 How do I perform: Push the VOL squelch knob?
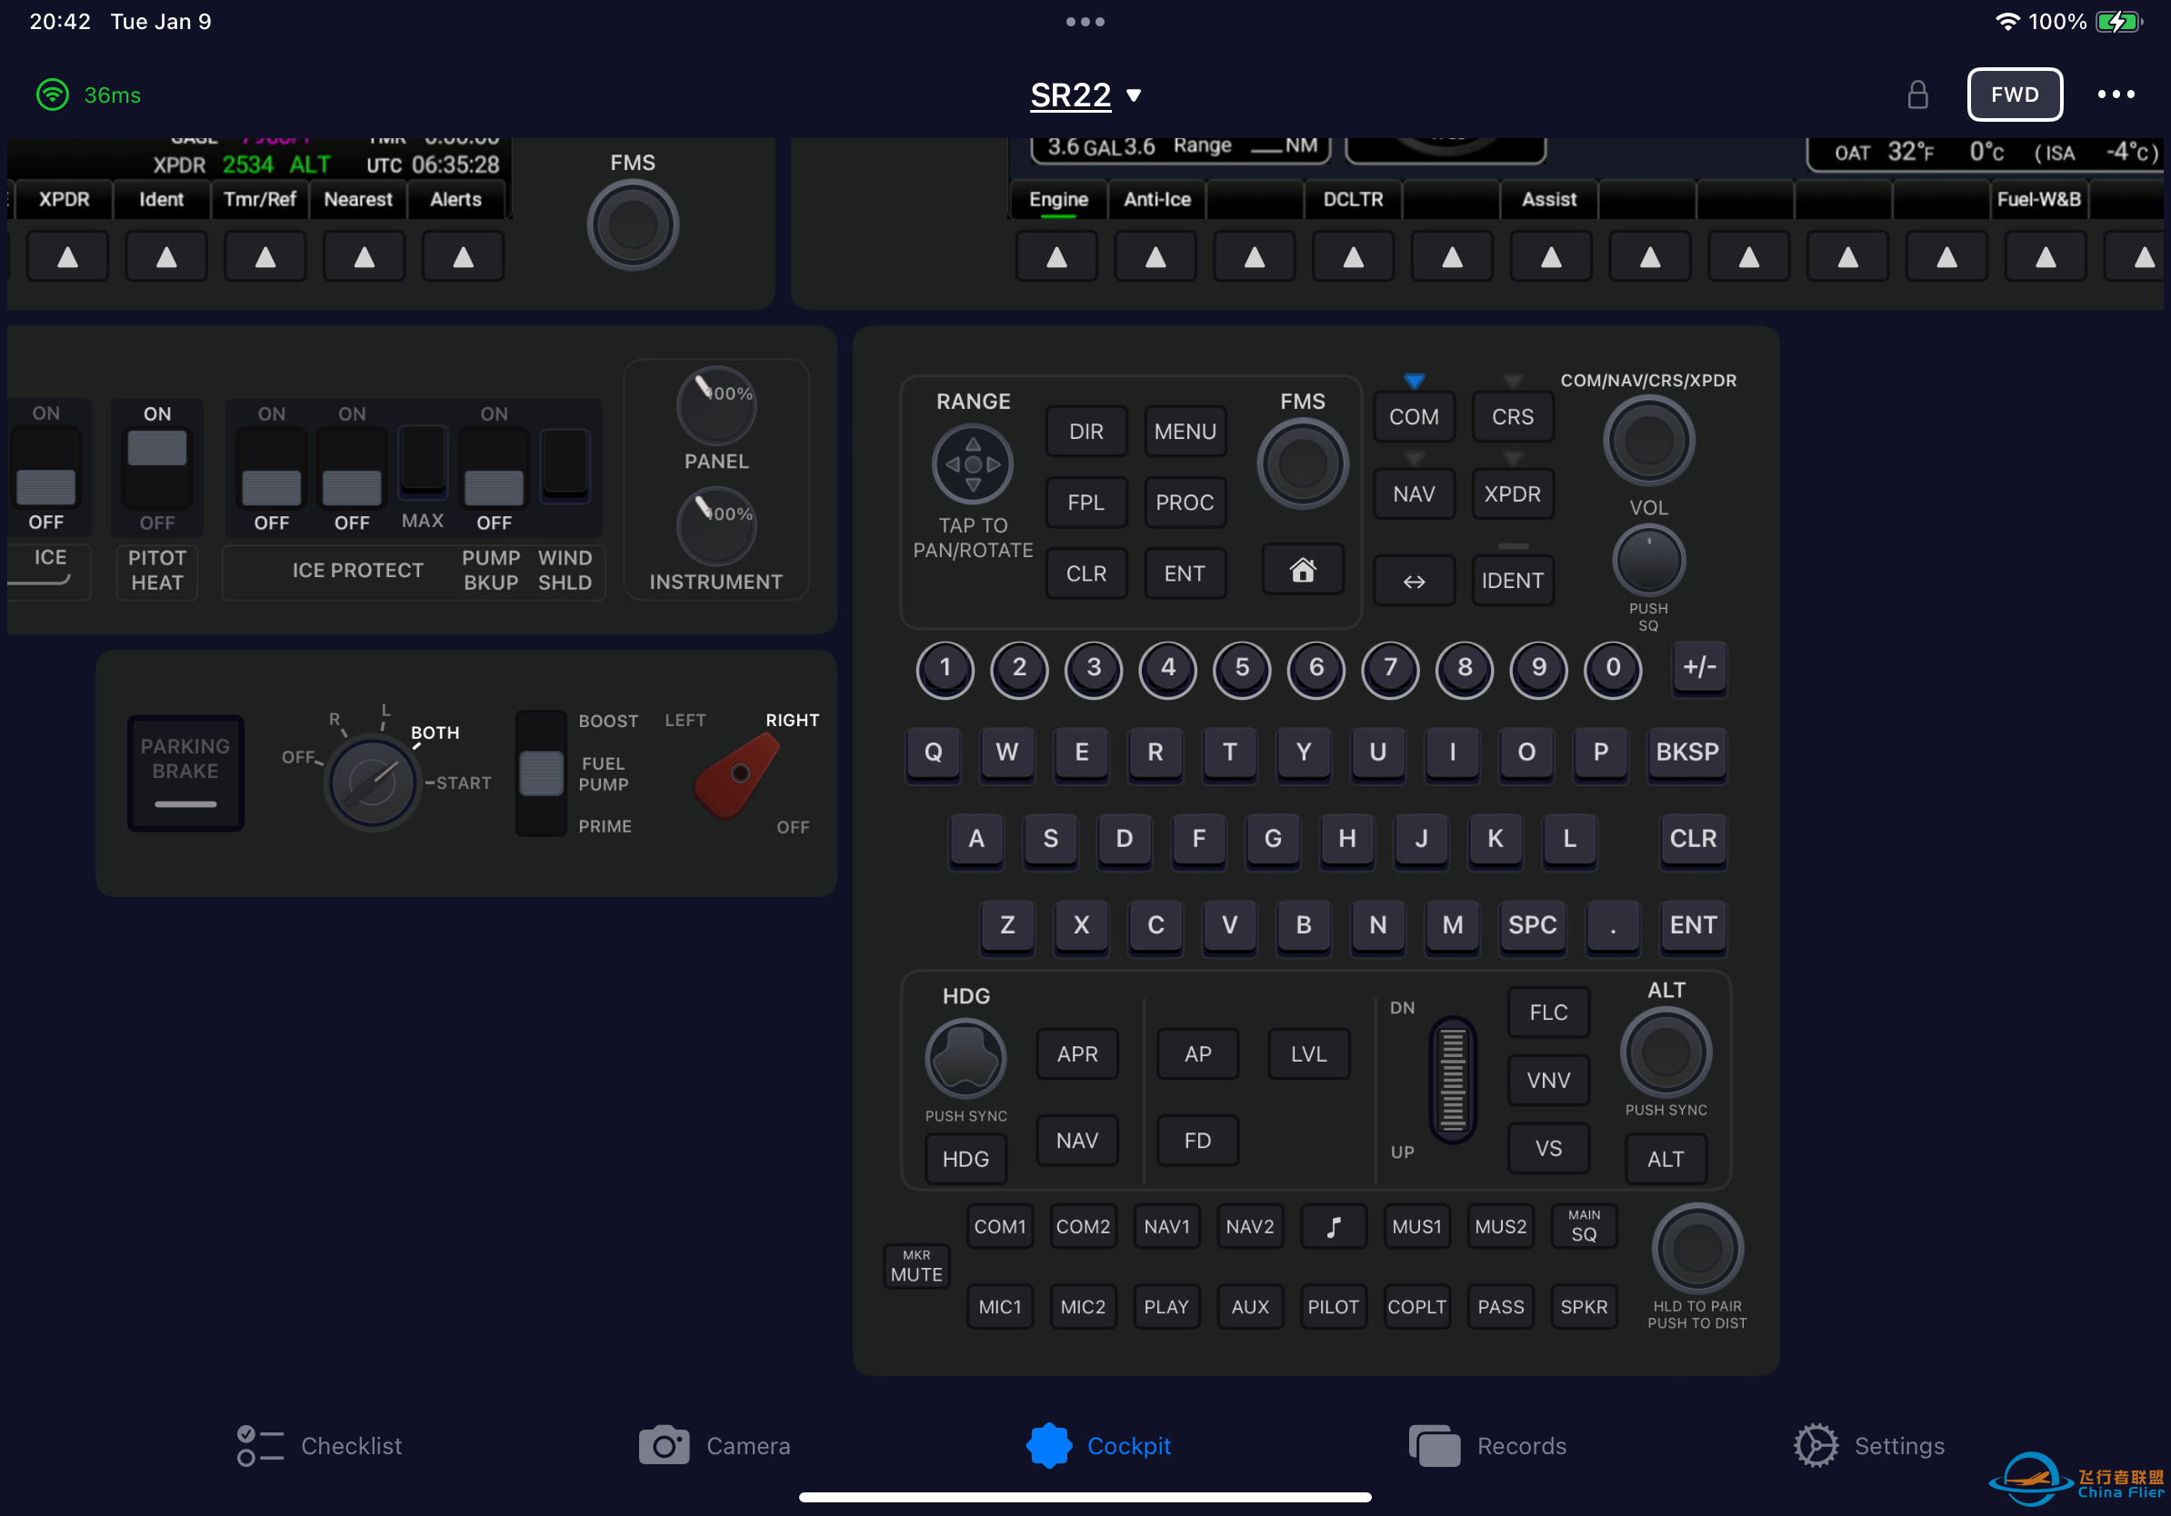pos(1648,560)
